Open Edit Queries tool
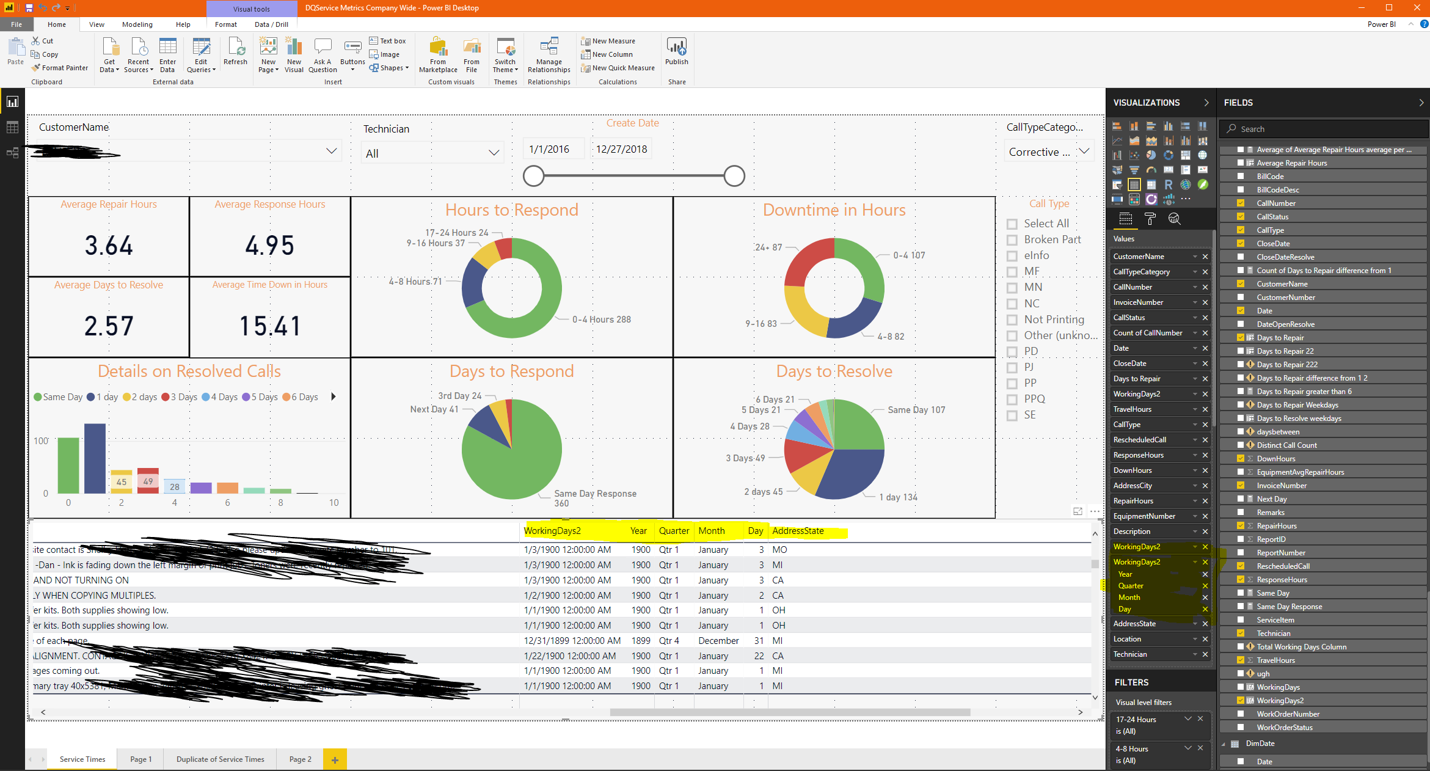The width and height of the screenshot is (1430, 771). pyautogui.click(x=201, y=55)
